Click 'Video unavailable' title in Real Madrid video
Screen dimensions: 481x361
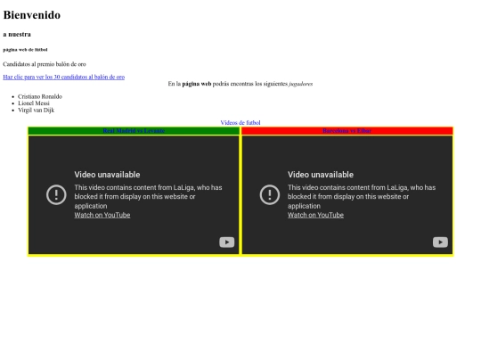[x=107, y=175]
